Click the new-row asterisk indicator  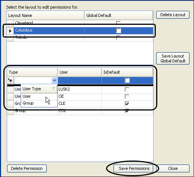(x=10, y=80)
